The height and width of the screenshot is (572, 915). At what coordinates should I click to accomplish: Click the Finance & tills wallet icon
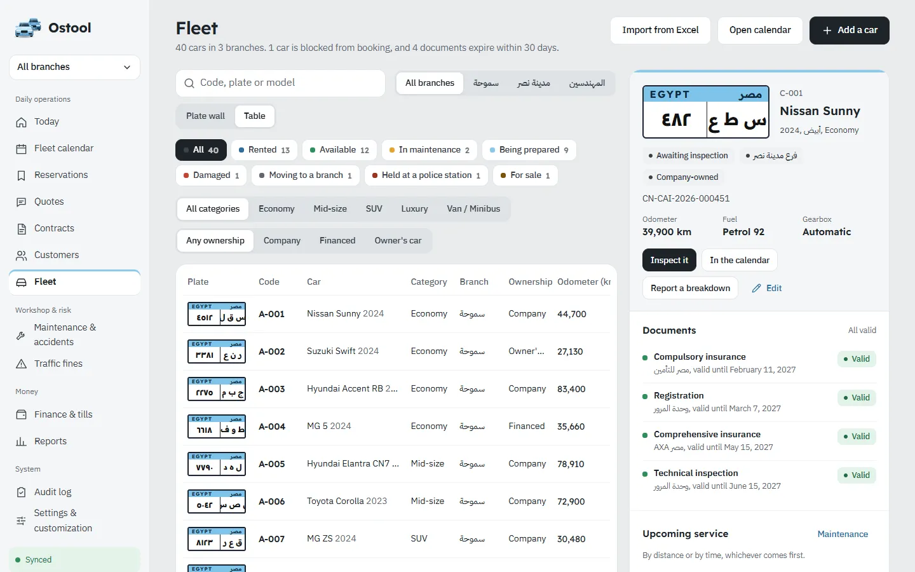click(x=22, y=414)
